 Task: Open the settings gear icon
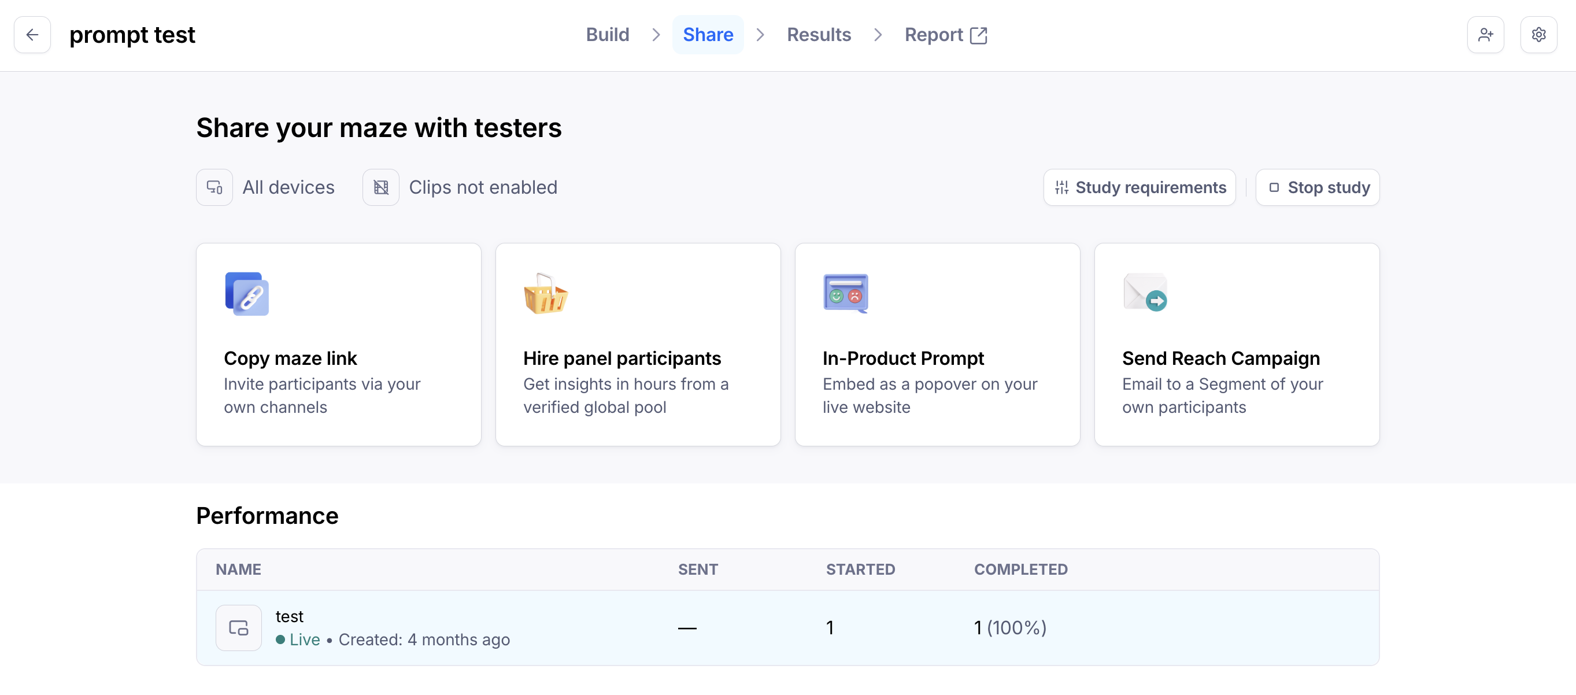[x=1538, y=35]
